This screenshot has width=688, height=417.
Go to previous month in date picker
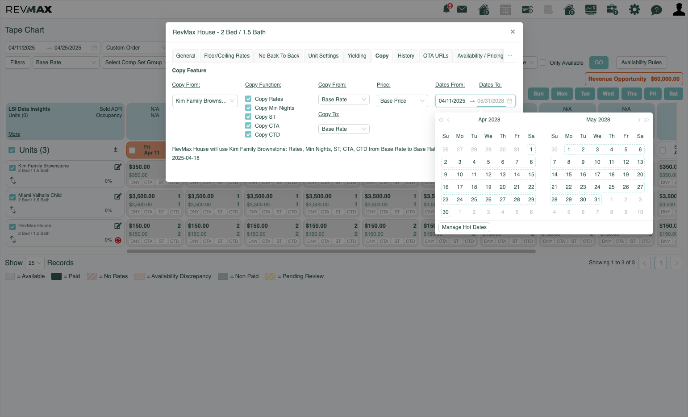[449, 120]
